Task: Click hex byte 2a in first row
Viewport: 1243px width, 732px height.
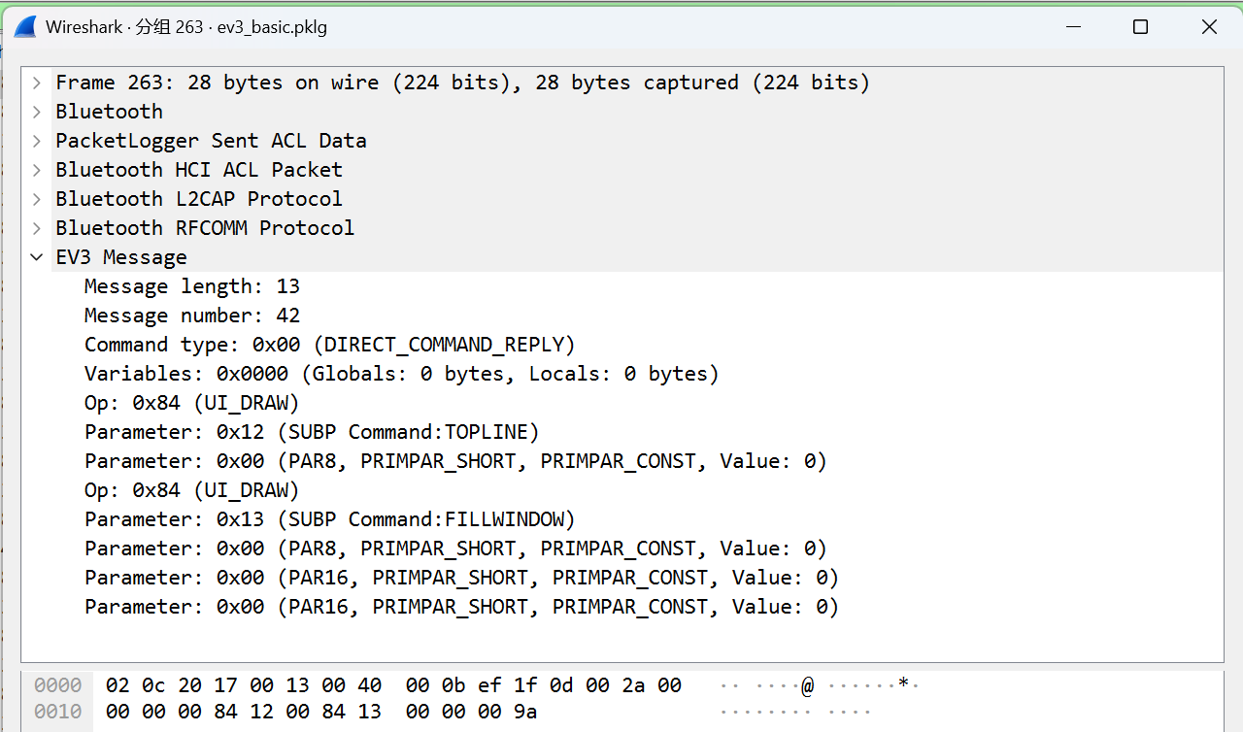Action: click(x=633, y=685)
